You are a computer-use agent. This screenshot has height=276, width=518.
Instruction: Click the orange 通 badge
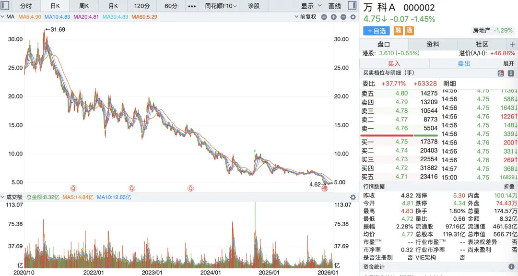(x=409, y=31)
